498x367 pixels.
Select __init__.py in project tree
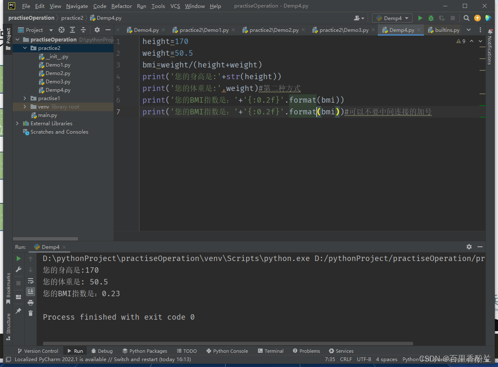[57, 57]
